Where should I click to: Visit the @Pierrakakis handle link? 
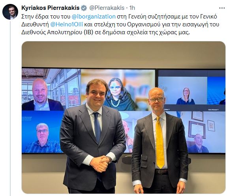pyautogui.click(x=107, y=8)
